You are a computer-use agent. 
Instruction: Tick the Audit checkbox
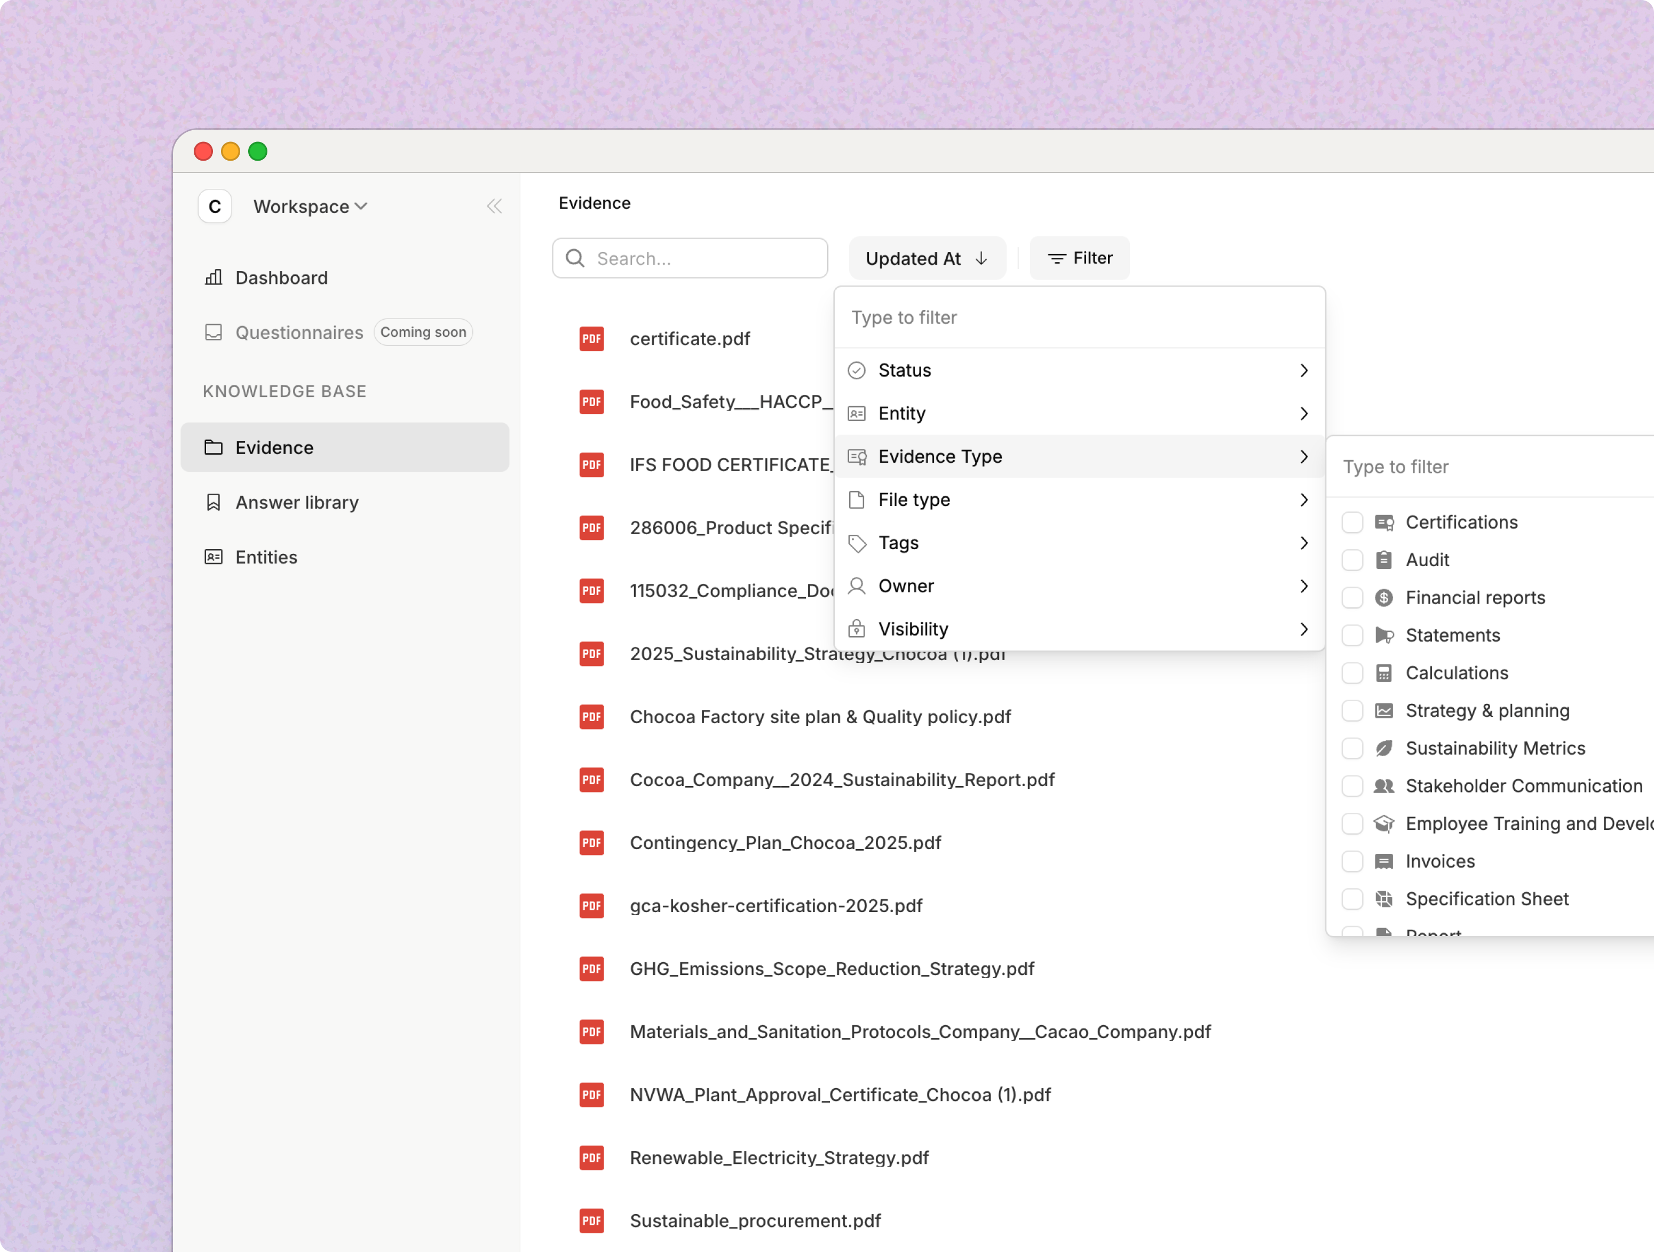(1352, 560)
